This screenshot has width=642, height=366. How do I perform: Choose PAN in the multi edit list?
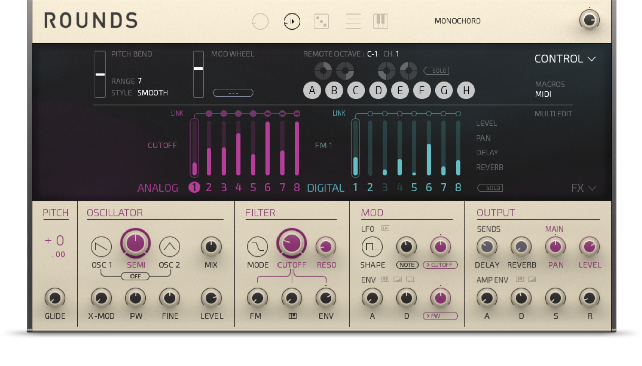[483, 138]
